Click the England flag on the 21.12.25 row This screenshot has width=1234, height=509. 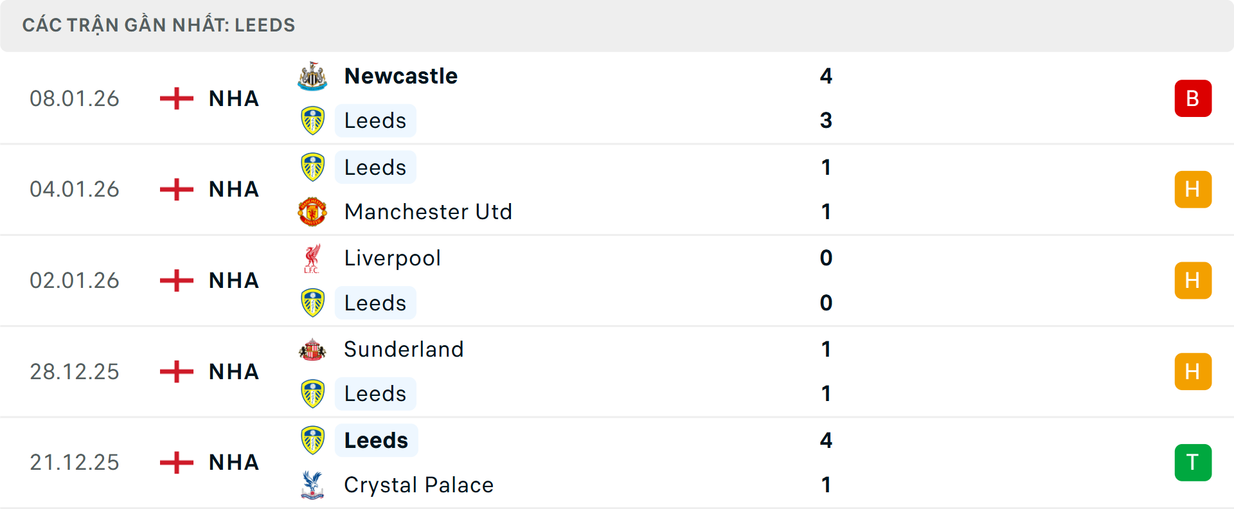click(x=175, y=462)
